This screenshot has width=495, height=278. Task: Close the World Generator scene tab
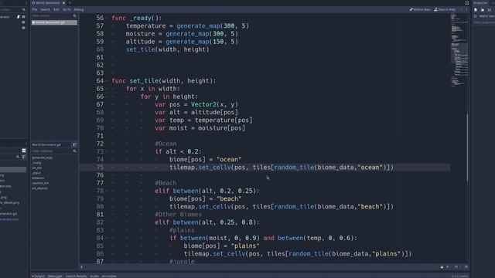[63, 3]
